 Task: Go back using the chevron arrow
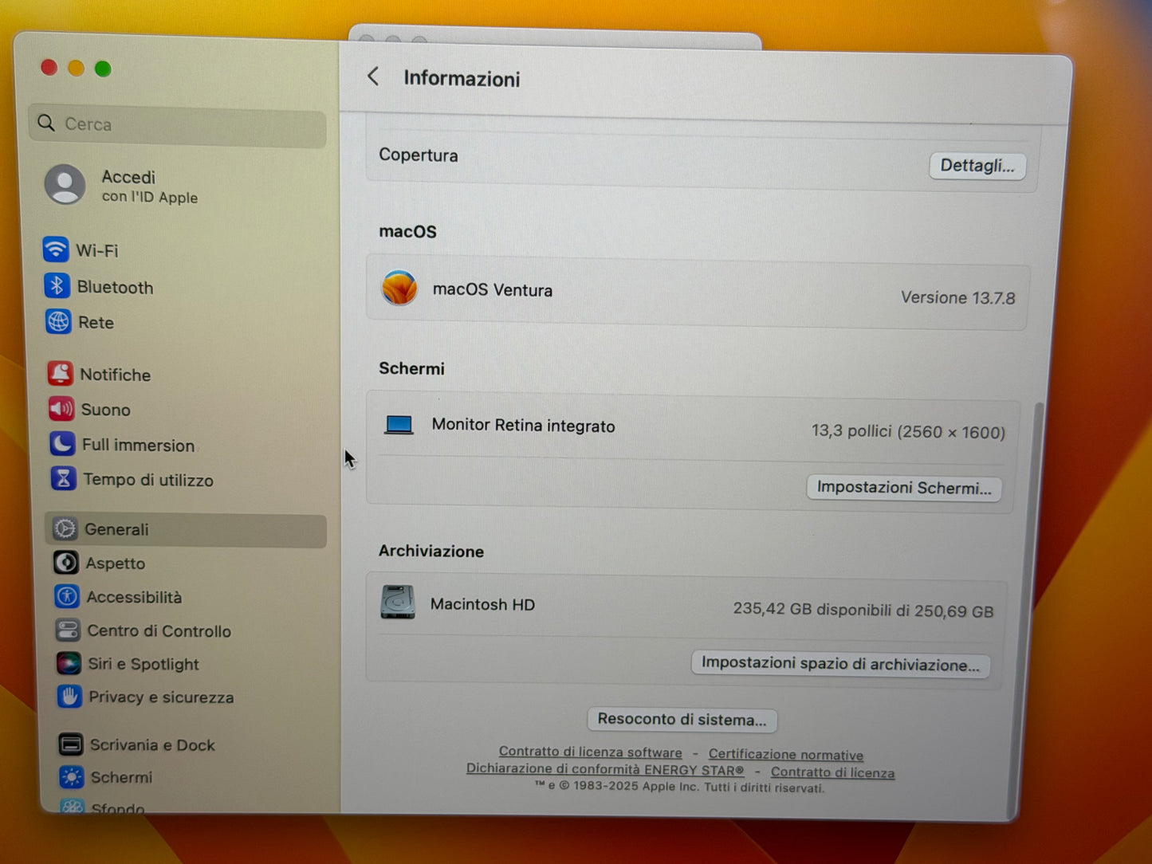point(372,77)
